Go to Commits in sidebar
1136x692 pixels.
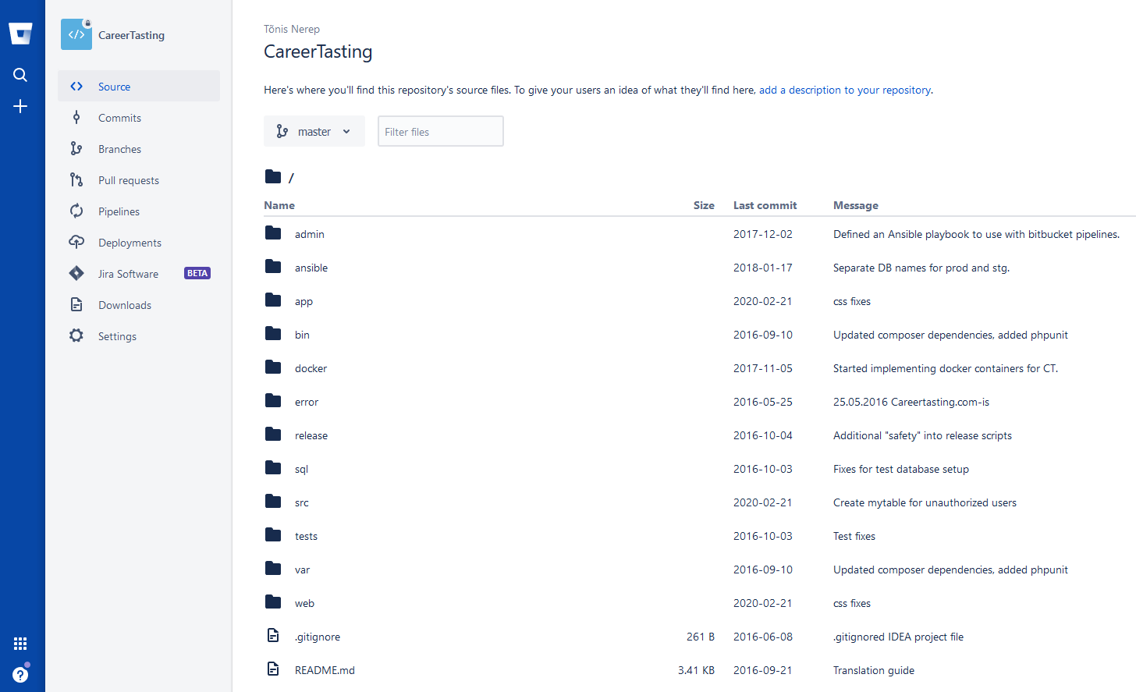tap(139, 118)
